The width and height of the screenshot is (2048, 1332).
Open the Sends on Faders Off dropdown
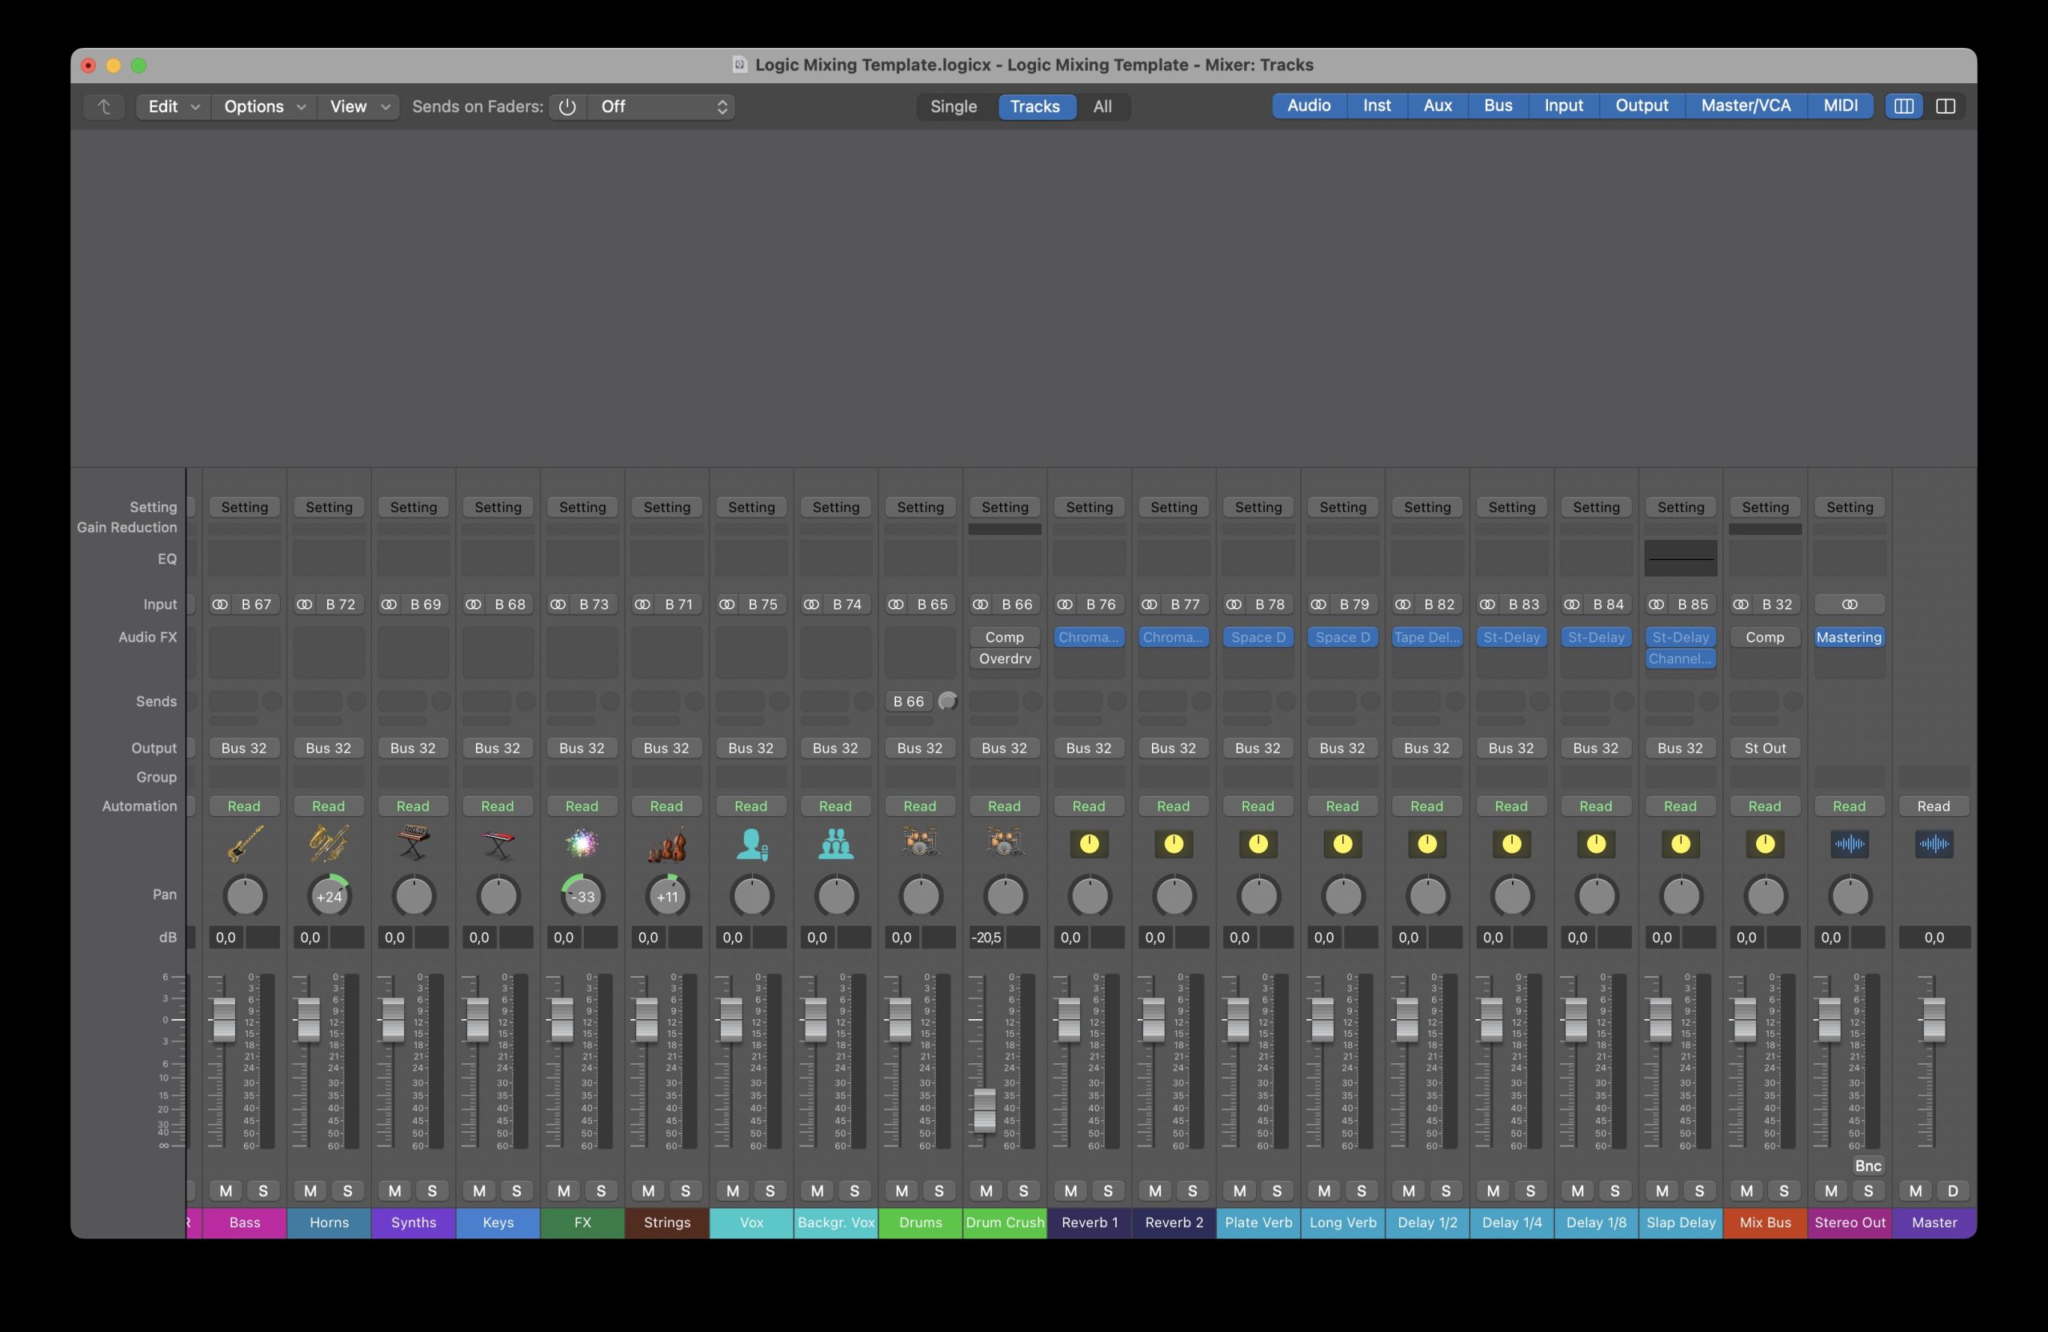(662, 106)
